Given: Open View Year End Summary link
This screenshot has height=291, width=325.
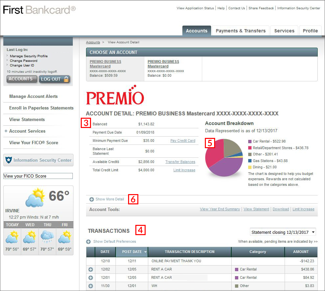Looking at the screenshot, I should (220, 209).
